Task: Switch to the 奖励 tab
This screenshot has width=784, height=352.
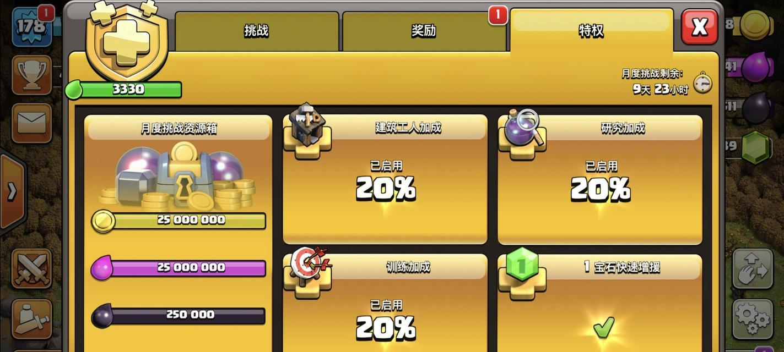Action: pyautogui.click(x=424, y=31)
